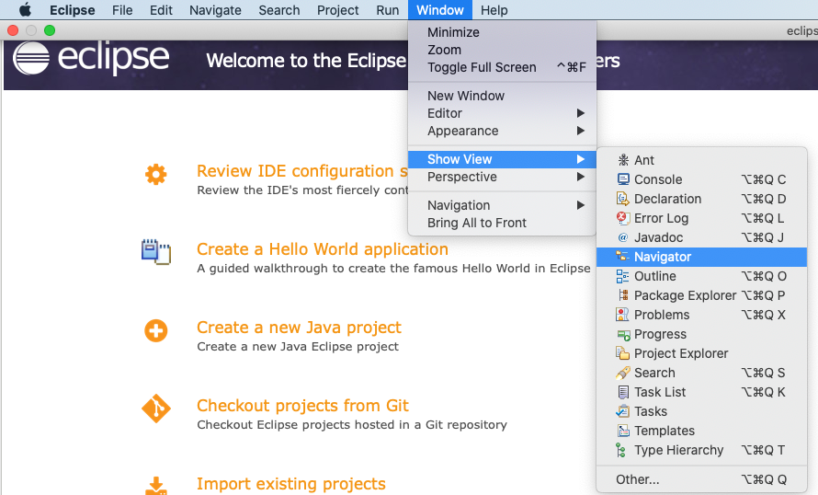
Task: Select Type Hierarchy in Show View list
Action: click(701, 450)
